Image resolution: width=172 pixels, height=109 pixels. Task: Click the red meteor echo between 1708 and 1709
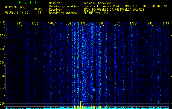coord(142,81)
